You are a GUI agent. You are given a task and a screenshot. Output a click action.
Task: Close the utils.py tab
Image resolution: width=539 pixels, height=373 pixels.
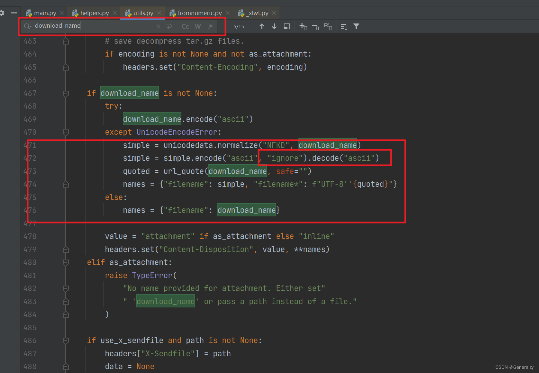coord(159,13)
